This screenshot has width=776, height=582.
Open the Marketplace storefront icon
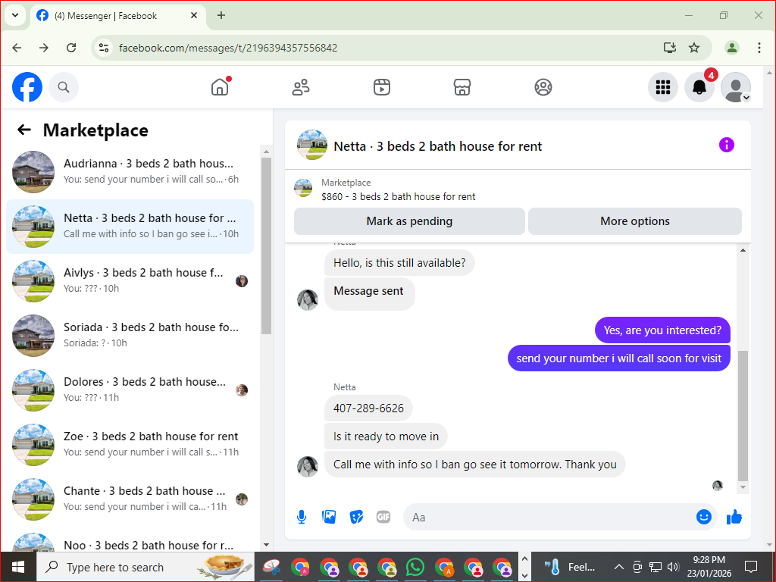pyautogui.click(x=462, y=87)
